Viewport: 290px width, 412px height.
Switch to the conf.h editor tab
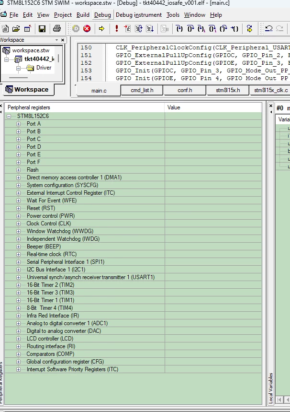[185, 90]
